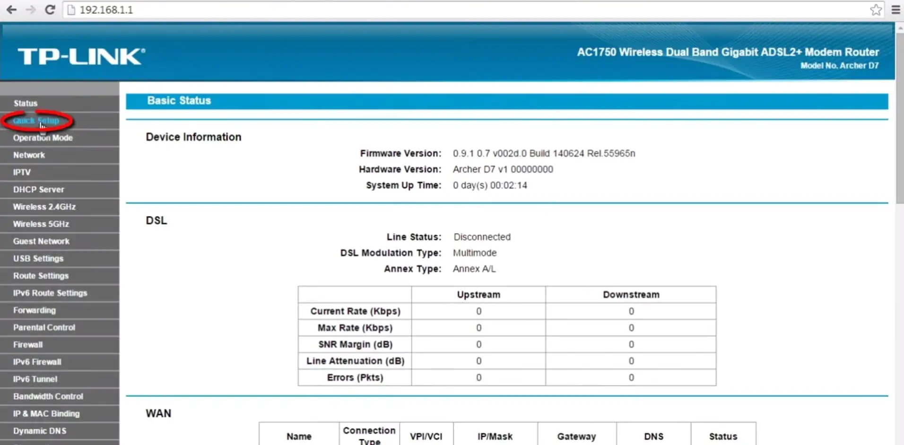Viewport: 904px width, 445px height.
Task: Open Wireless 5GHz settings
Action: tap(41, 224)
